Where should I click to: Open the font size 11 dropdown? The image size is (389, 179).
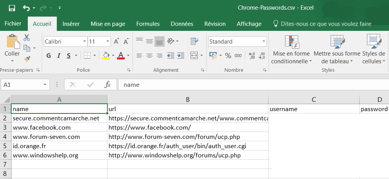[x=108, y=42]
